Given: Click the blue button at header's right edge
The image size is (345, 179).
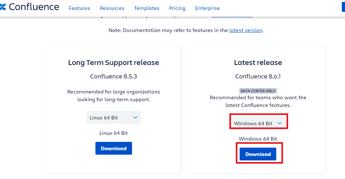Looking at the screenshot, I should click(343, 7).
